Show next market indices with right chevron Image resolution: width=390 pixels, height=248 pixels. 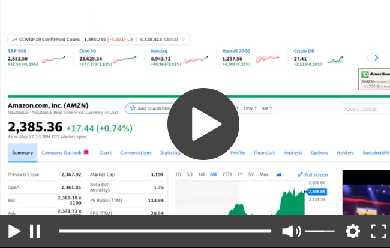click(x=376, y=58)
